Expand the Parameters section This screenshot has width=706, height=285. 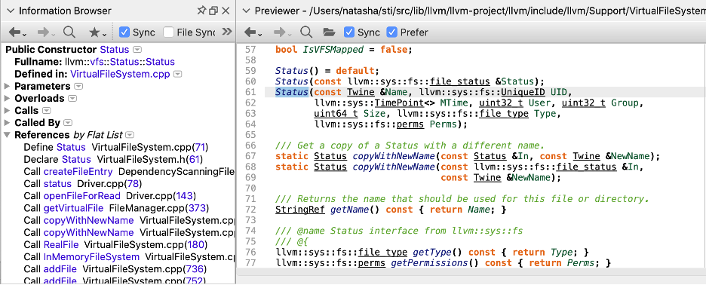tap(8, 86)
